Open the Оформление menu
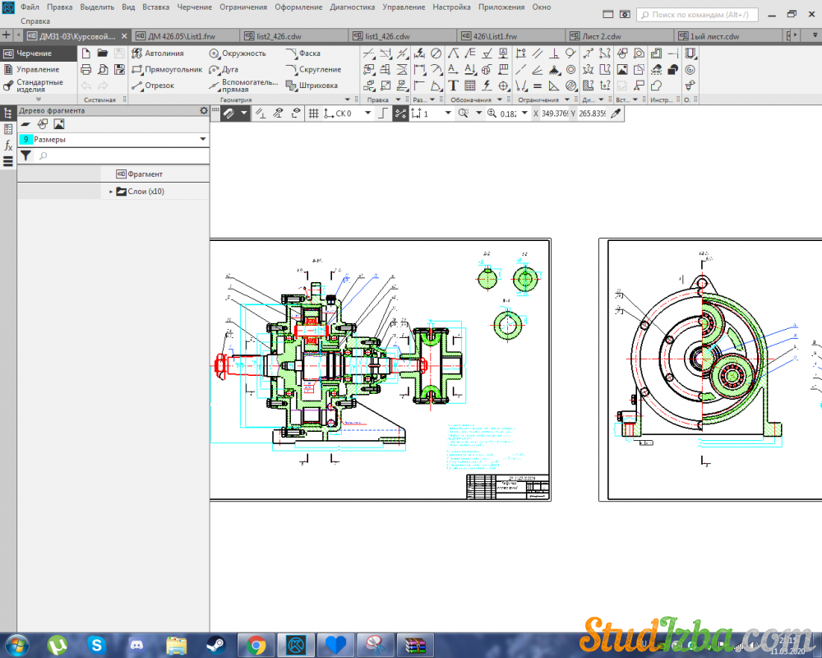 coord(298,7)
